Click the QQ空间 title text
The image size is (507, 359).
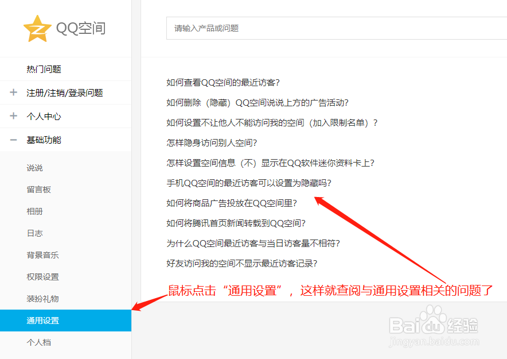coord(81,29)
